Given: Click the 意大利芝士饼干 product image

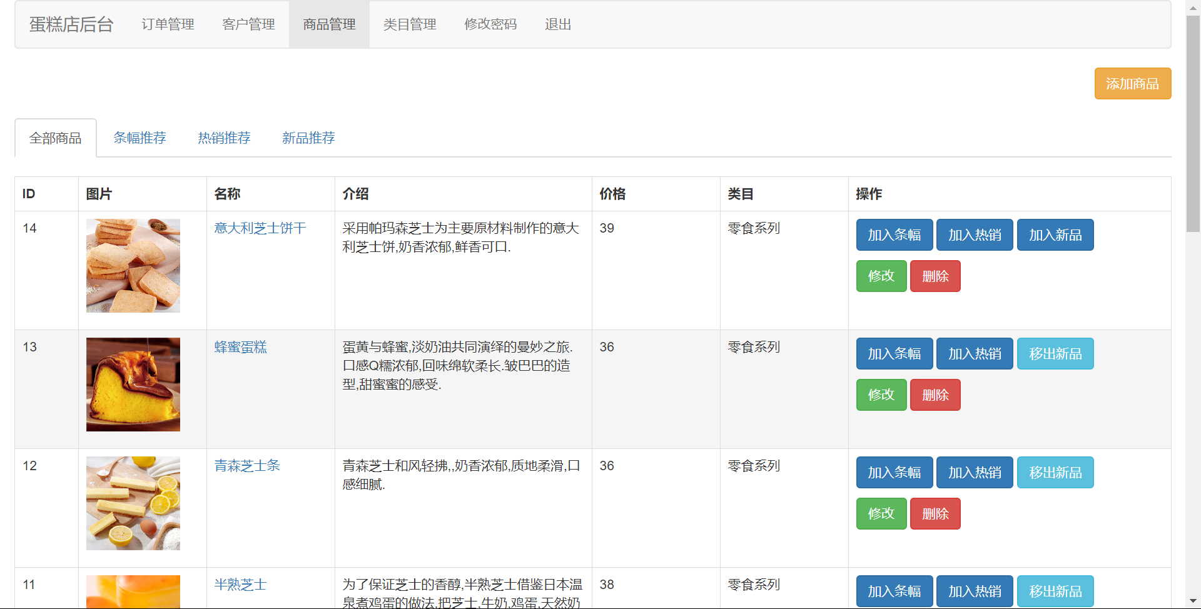Looking at the screenshot, I should [x=133, y=266].
